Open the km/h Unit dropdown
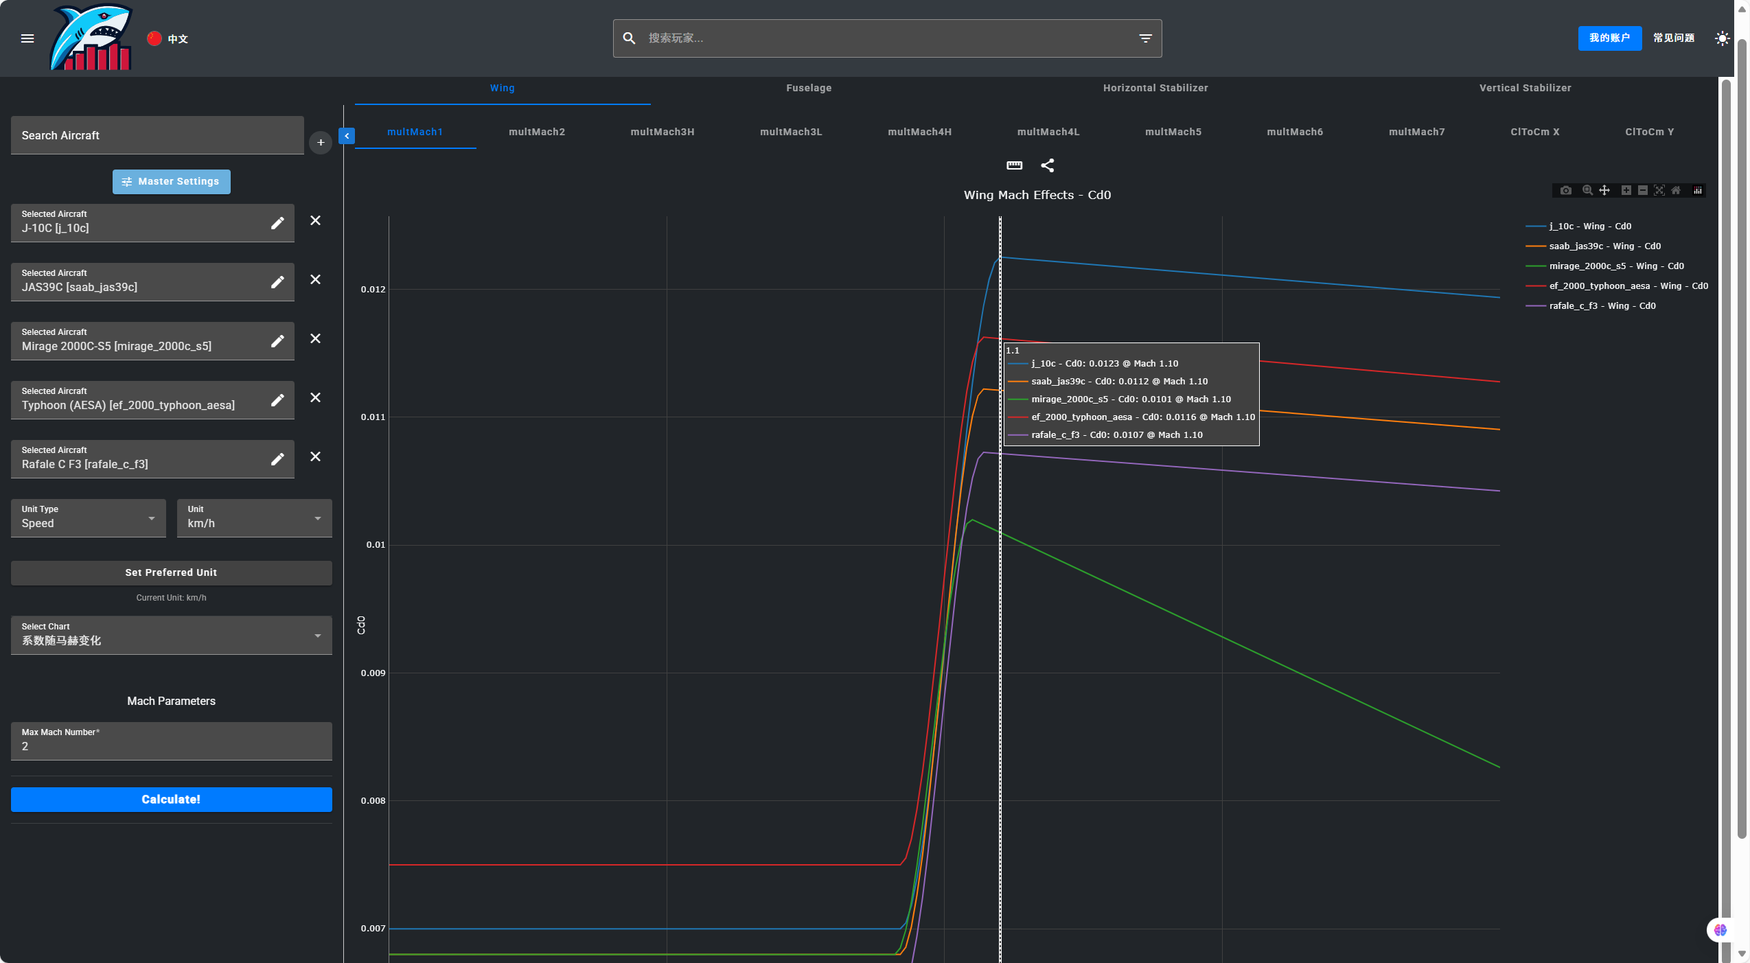Image resolution: width=1750 pixels, height=963 pixels. coord(254,518)
